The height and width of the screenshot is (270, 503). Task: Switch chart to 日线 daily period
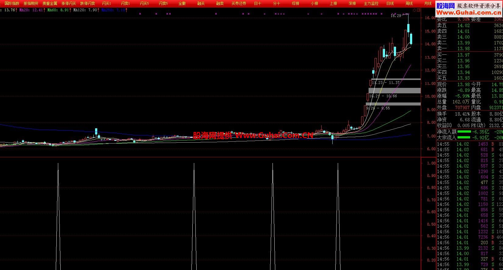[x=390, y=3]
